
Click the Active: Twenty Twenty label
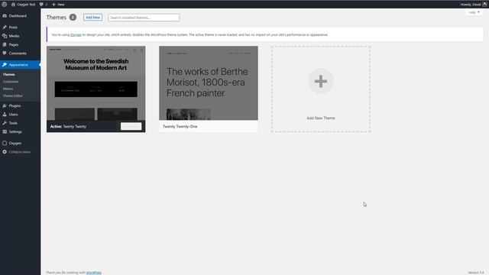68,127
